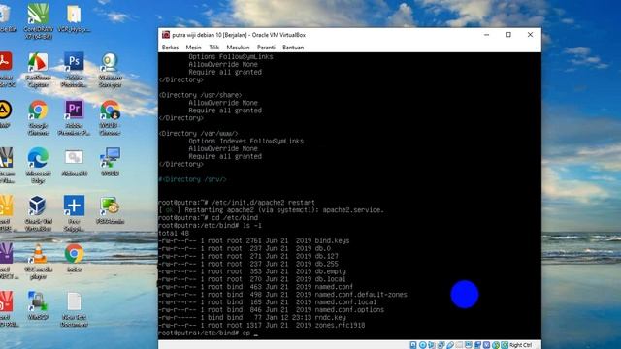Select the Oracle VM VirtualBox desktop shortcut

click(38, 213)
